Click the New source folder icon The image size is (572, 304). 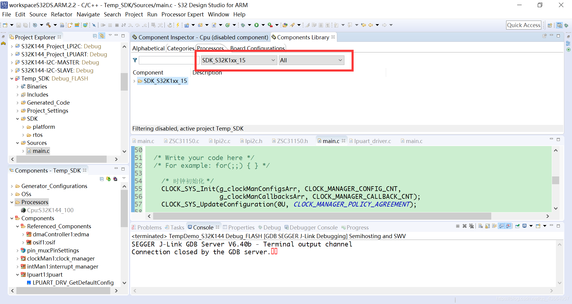point(200,25)
